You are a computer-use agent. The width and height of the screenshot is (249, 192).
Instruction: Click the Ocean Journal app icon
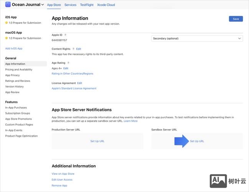tap(8, 5)
